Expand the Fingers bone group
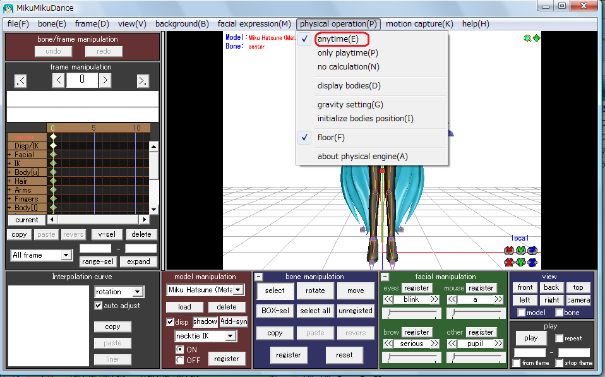The height and width of the screenshot is (377, 605). (x=9, y=199)
